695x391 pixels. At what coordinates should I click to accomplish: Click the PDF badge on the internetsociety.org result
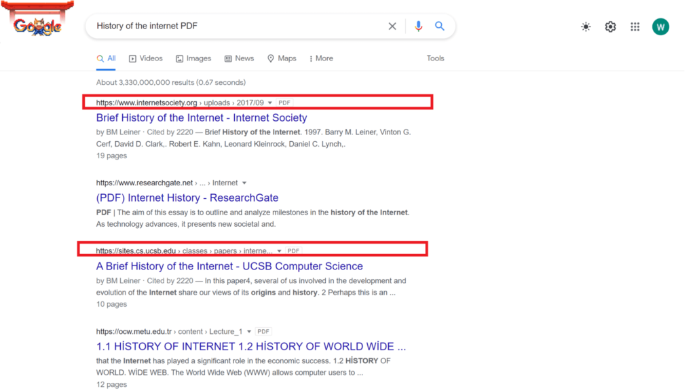coord(284,103)
